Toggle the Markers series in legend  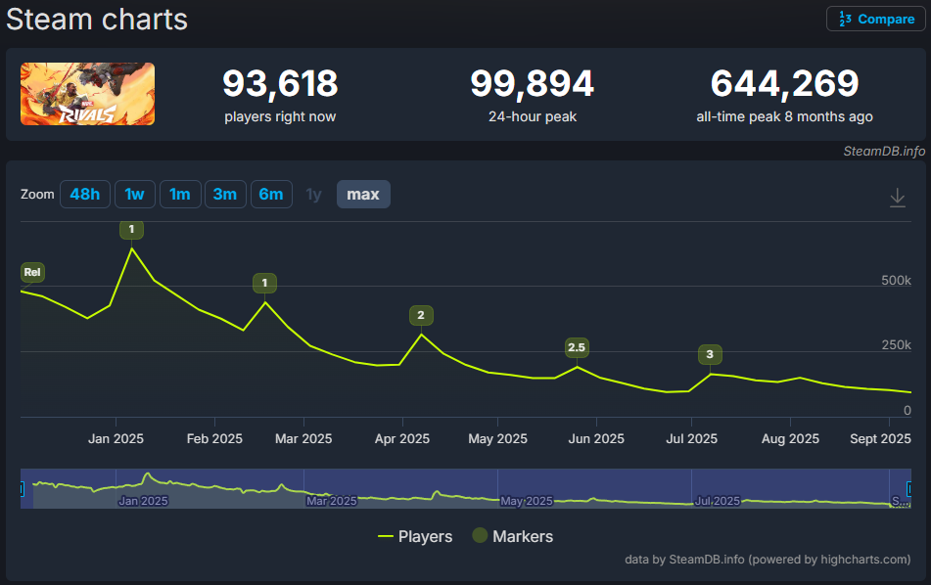tap(513, 536)
